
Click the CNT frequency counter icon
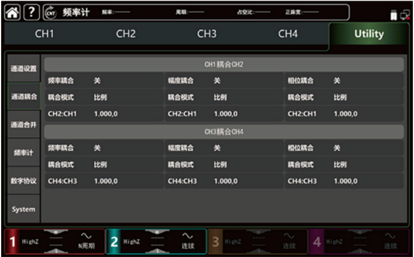coord(49,12)
